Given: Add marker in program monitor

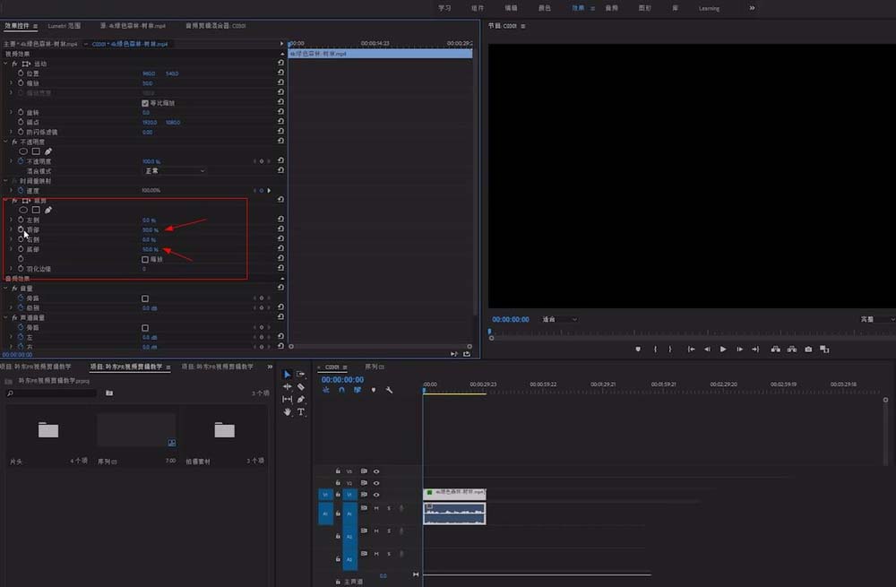Looking at the screenshot, I should click(638, 350).
